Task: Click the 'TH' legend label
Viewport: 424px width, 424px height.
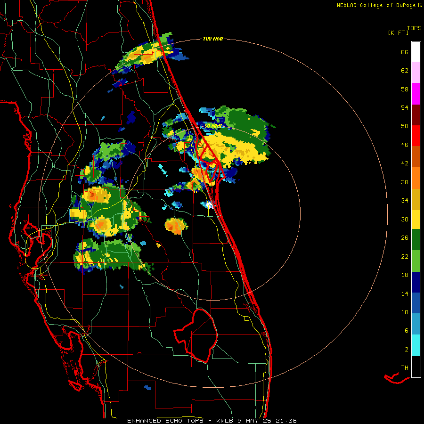Action: [x=405, y=368]
